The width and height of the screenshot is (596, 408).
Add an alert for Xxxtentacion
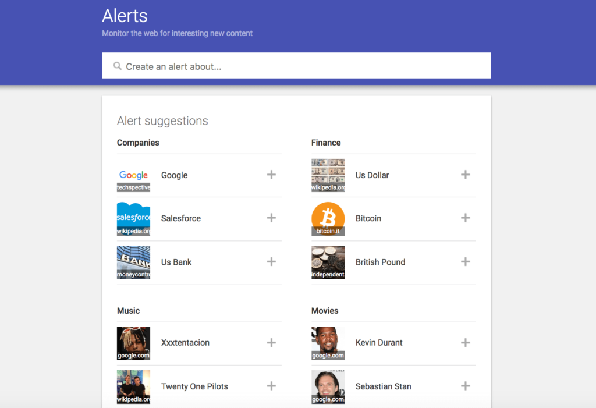[271, 343]
